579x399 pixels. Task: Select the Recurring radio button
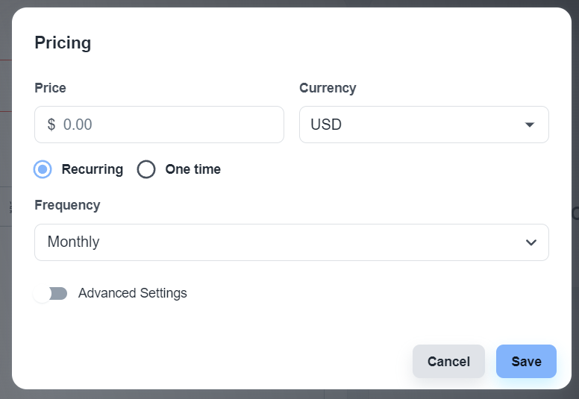(x=43, y=169)
